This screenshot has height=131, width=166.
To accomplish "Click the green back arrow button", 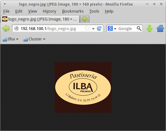I will pyautogui.click(x=6, y=28).
